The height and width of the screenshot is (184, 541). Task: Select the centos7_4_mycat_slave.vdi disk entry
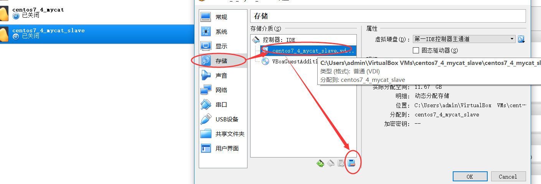(x=309, y=50)
